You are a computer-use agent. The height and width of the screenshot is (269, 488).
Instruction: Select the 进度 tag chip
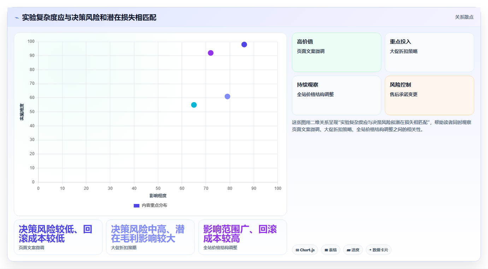tap(353, 250)
